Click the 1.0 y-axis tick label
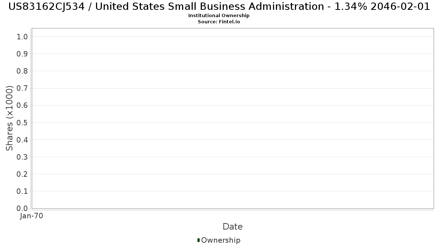This screenshot has height=246, width=438. point(22,36)
